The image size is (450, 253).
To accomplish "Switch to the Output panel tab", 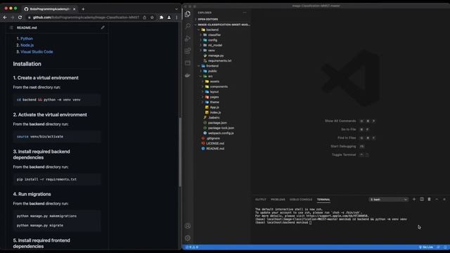I will pos(261,200).
